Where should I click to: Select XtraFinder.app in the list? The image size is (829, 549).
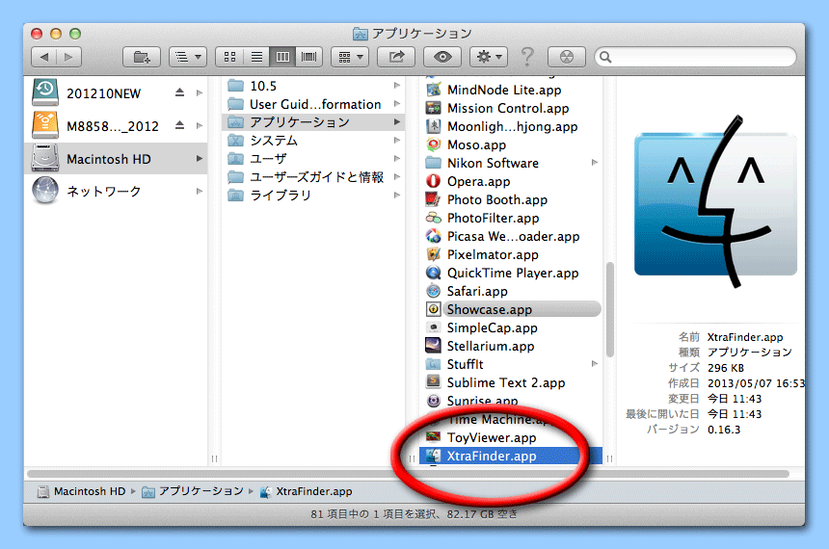coord(511,456)
